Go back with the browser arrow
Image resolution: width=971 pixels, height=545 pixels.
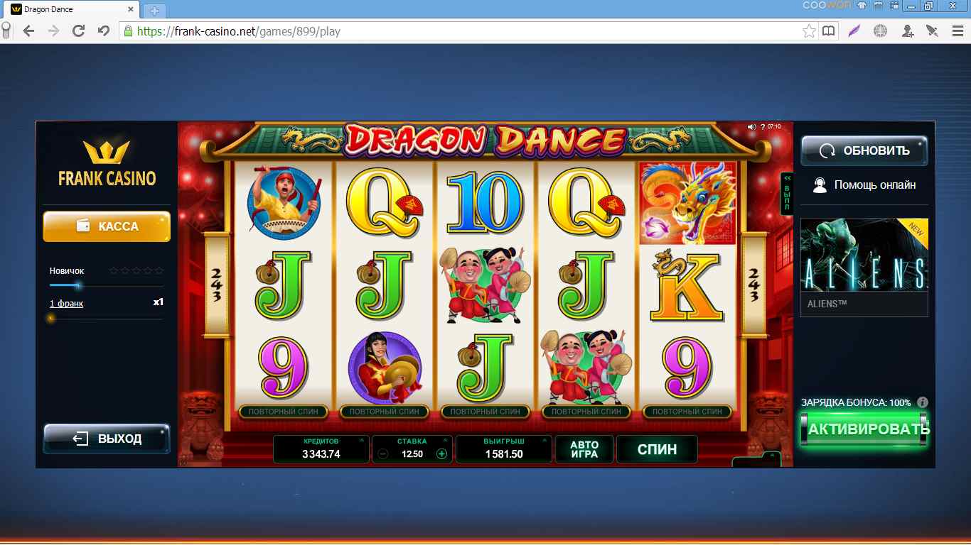click(x=28, y=31)
